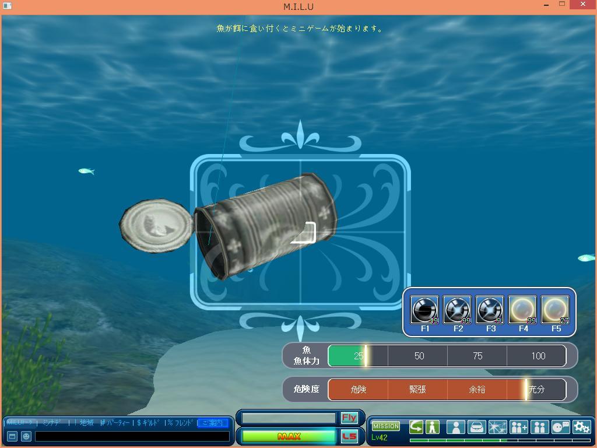
Task: Open the sparkle effects icon
Action: click(x=498, y=427)
